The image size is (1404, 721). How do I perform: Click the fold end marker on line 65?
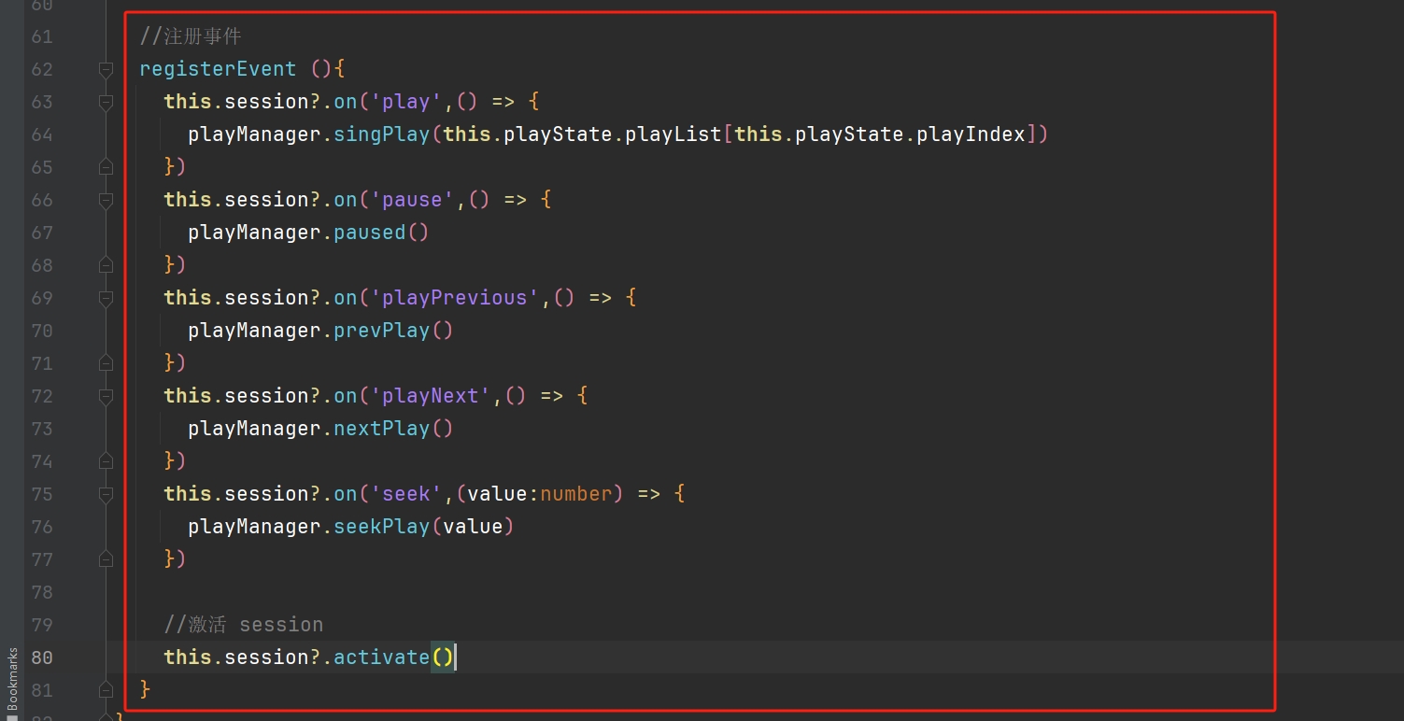(106, 166)
